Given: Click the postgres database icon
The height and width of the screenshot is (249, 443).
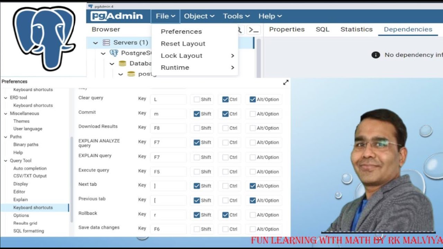Looking at the screenshot, I should (131, 74).
